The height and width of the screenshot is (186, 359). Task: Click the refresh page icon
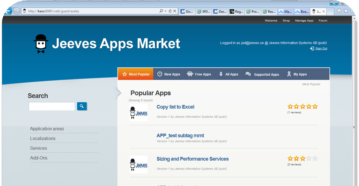(x=170, y=11)
